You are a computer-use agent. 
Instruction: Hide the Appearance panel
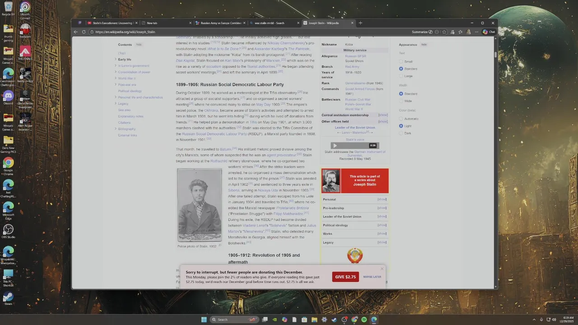(x=424, y=45)
